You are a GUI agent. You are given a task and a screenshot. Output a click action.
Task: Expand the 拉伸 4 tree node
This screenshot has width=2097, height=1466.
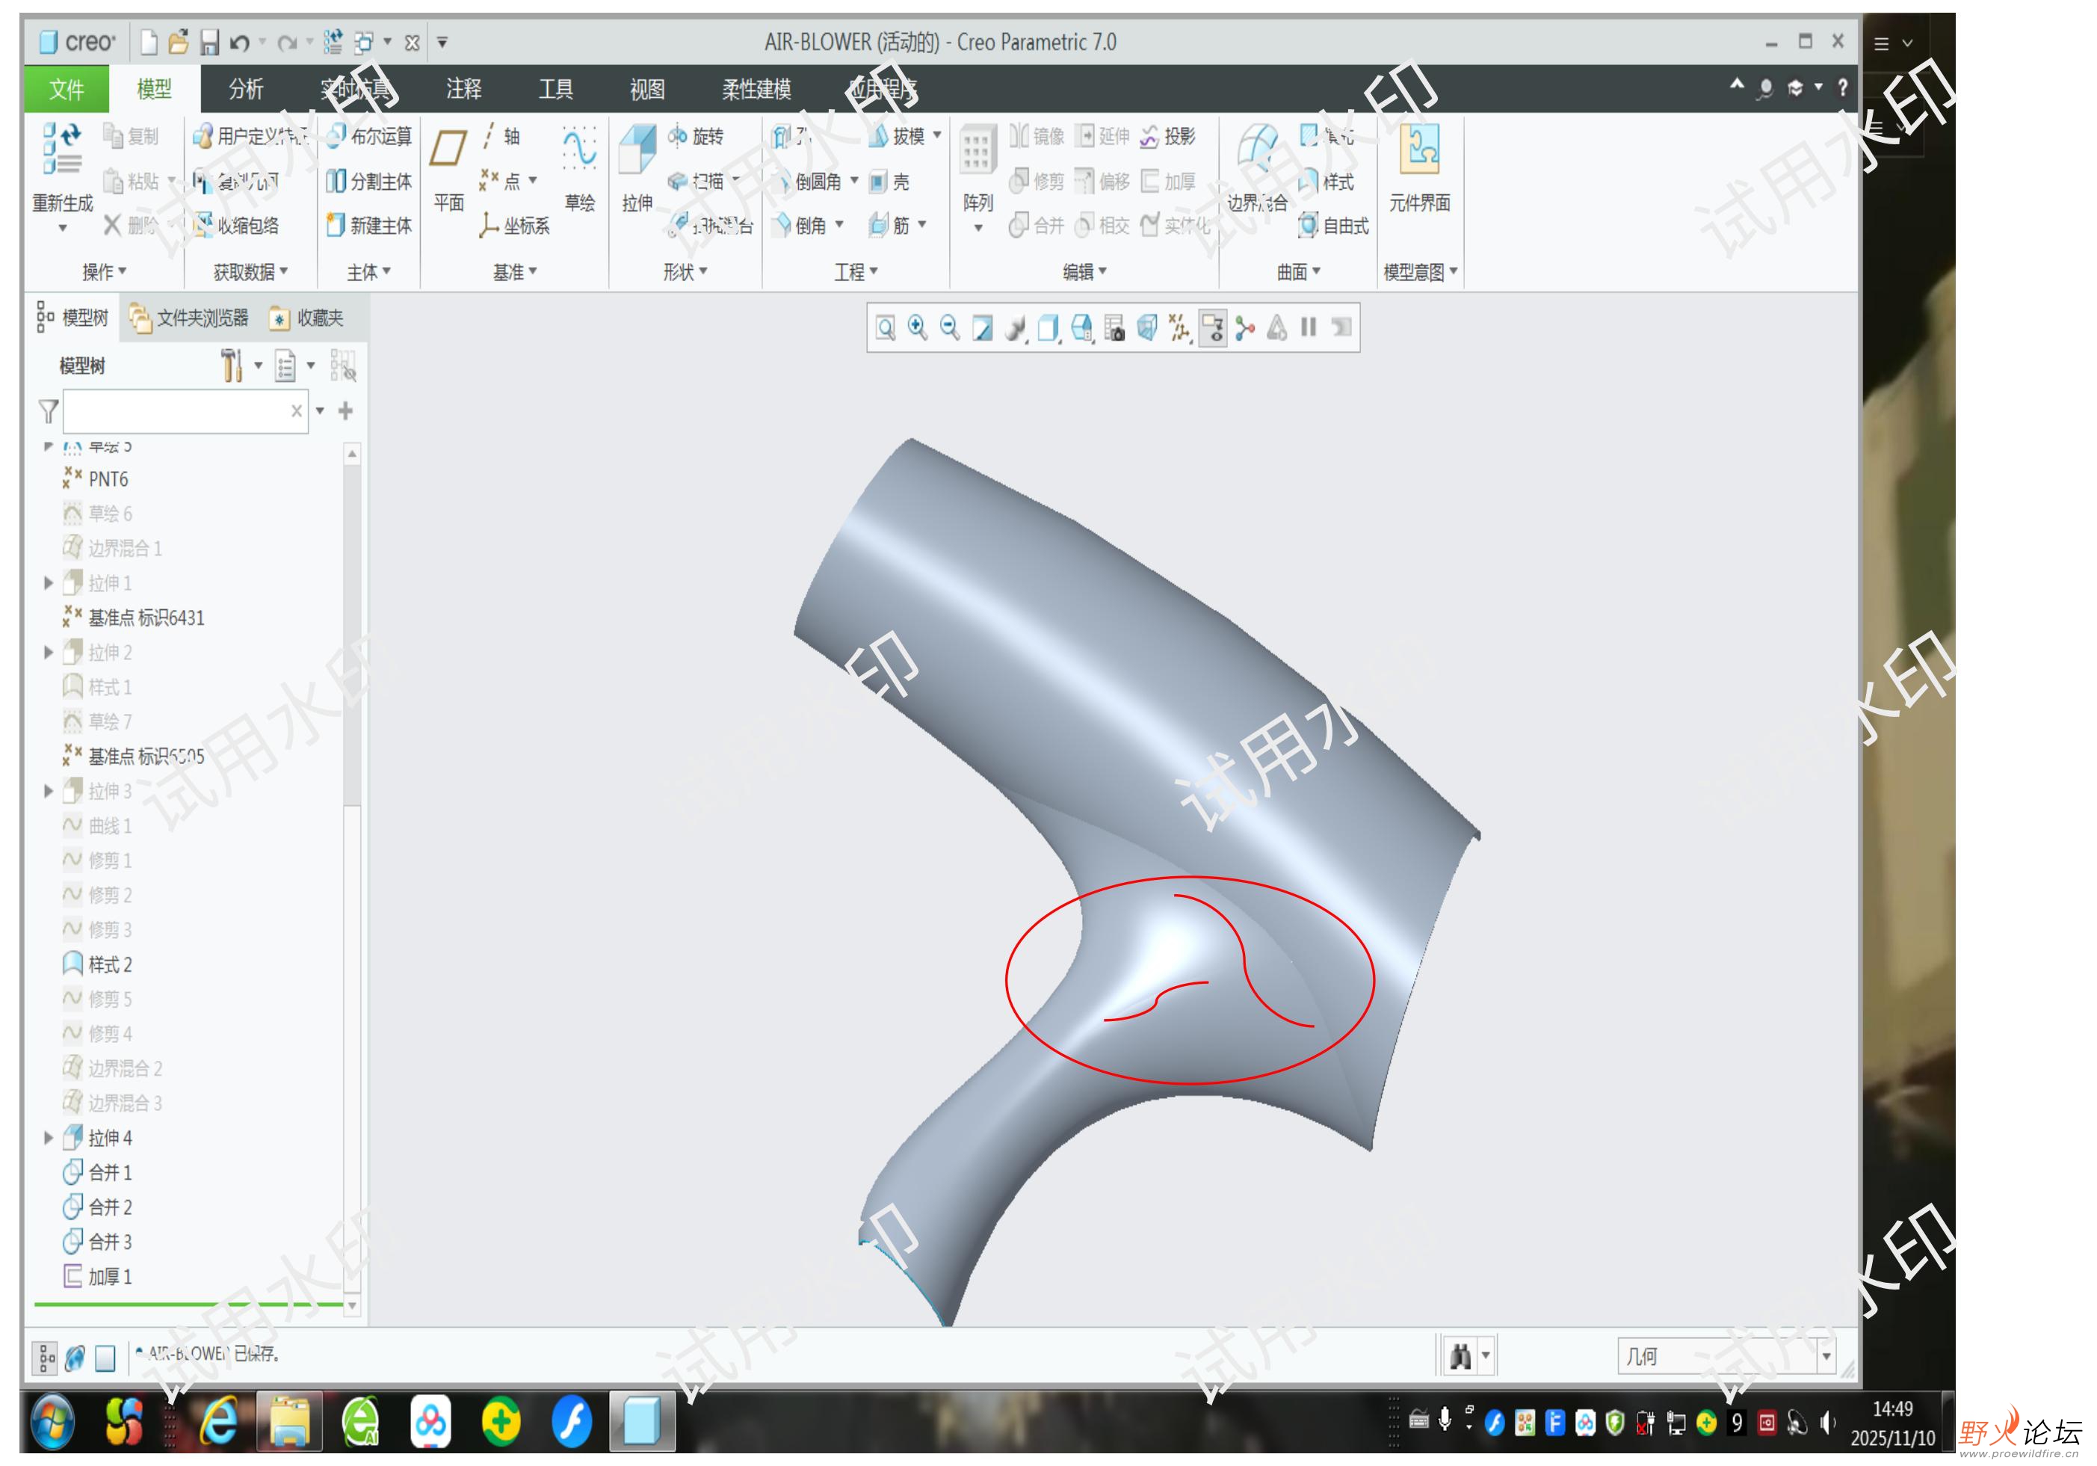pyautogui.click(x=49, y=1138)
